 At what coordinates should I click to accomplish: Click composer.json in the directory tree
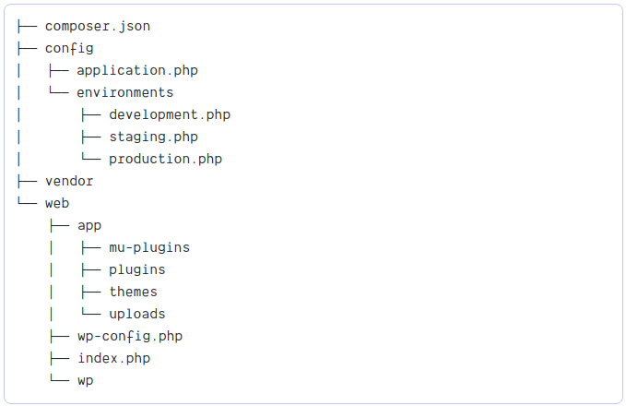pos(98,27)
